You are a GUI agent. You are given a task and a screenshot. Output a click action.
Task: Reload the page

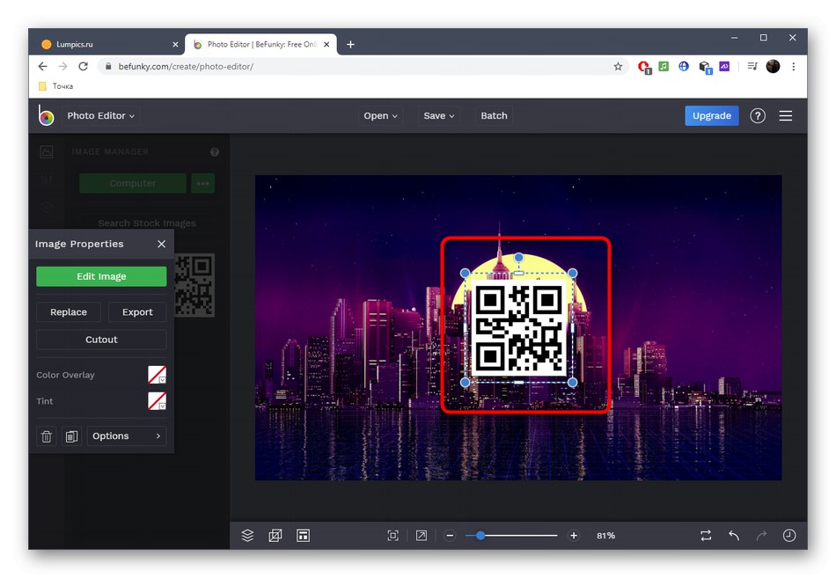[84, 66]
